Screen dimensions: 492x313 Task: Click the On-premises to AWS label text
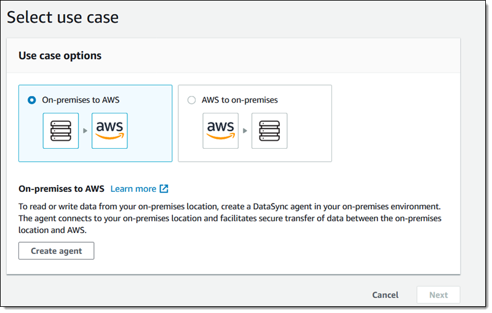click(x=81, y=100)
